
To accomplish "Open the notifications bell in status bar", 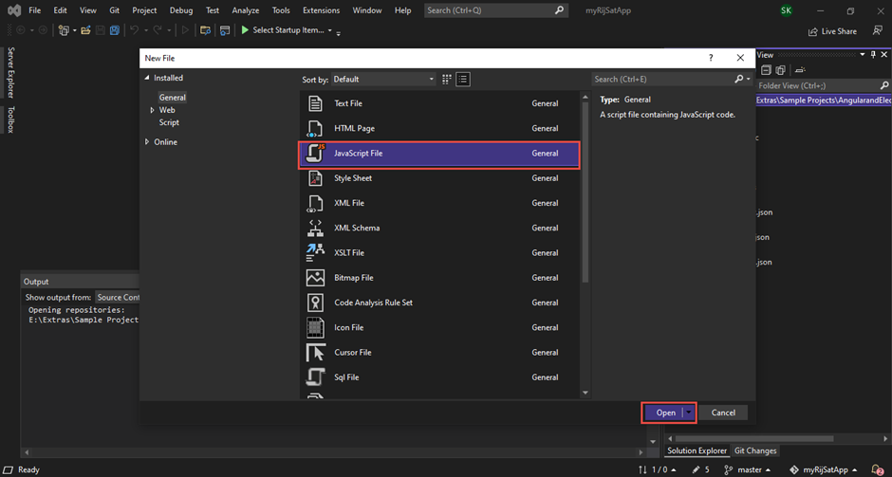I will pos(877,469).
